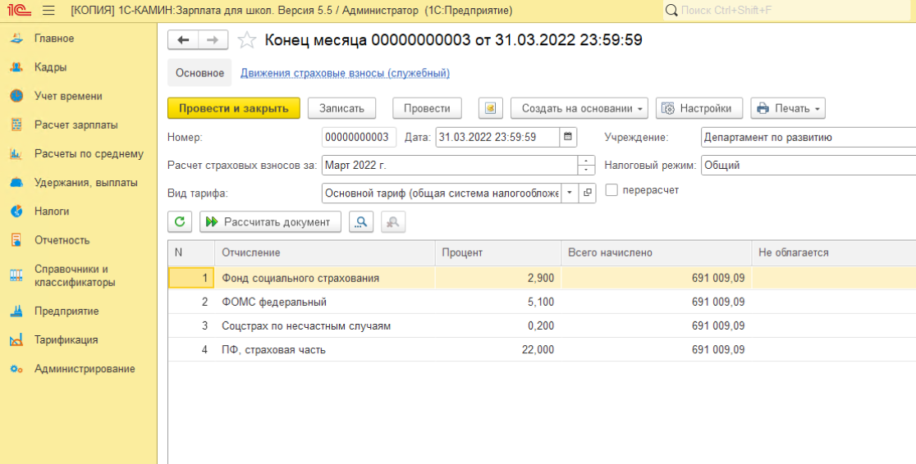The height and width of the screenshot is (464, 916).
Task: Open the Расчет зарплаты section
Action: [x=76, y=125]
